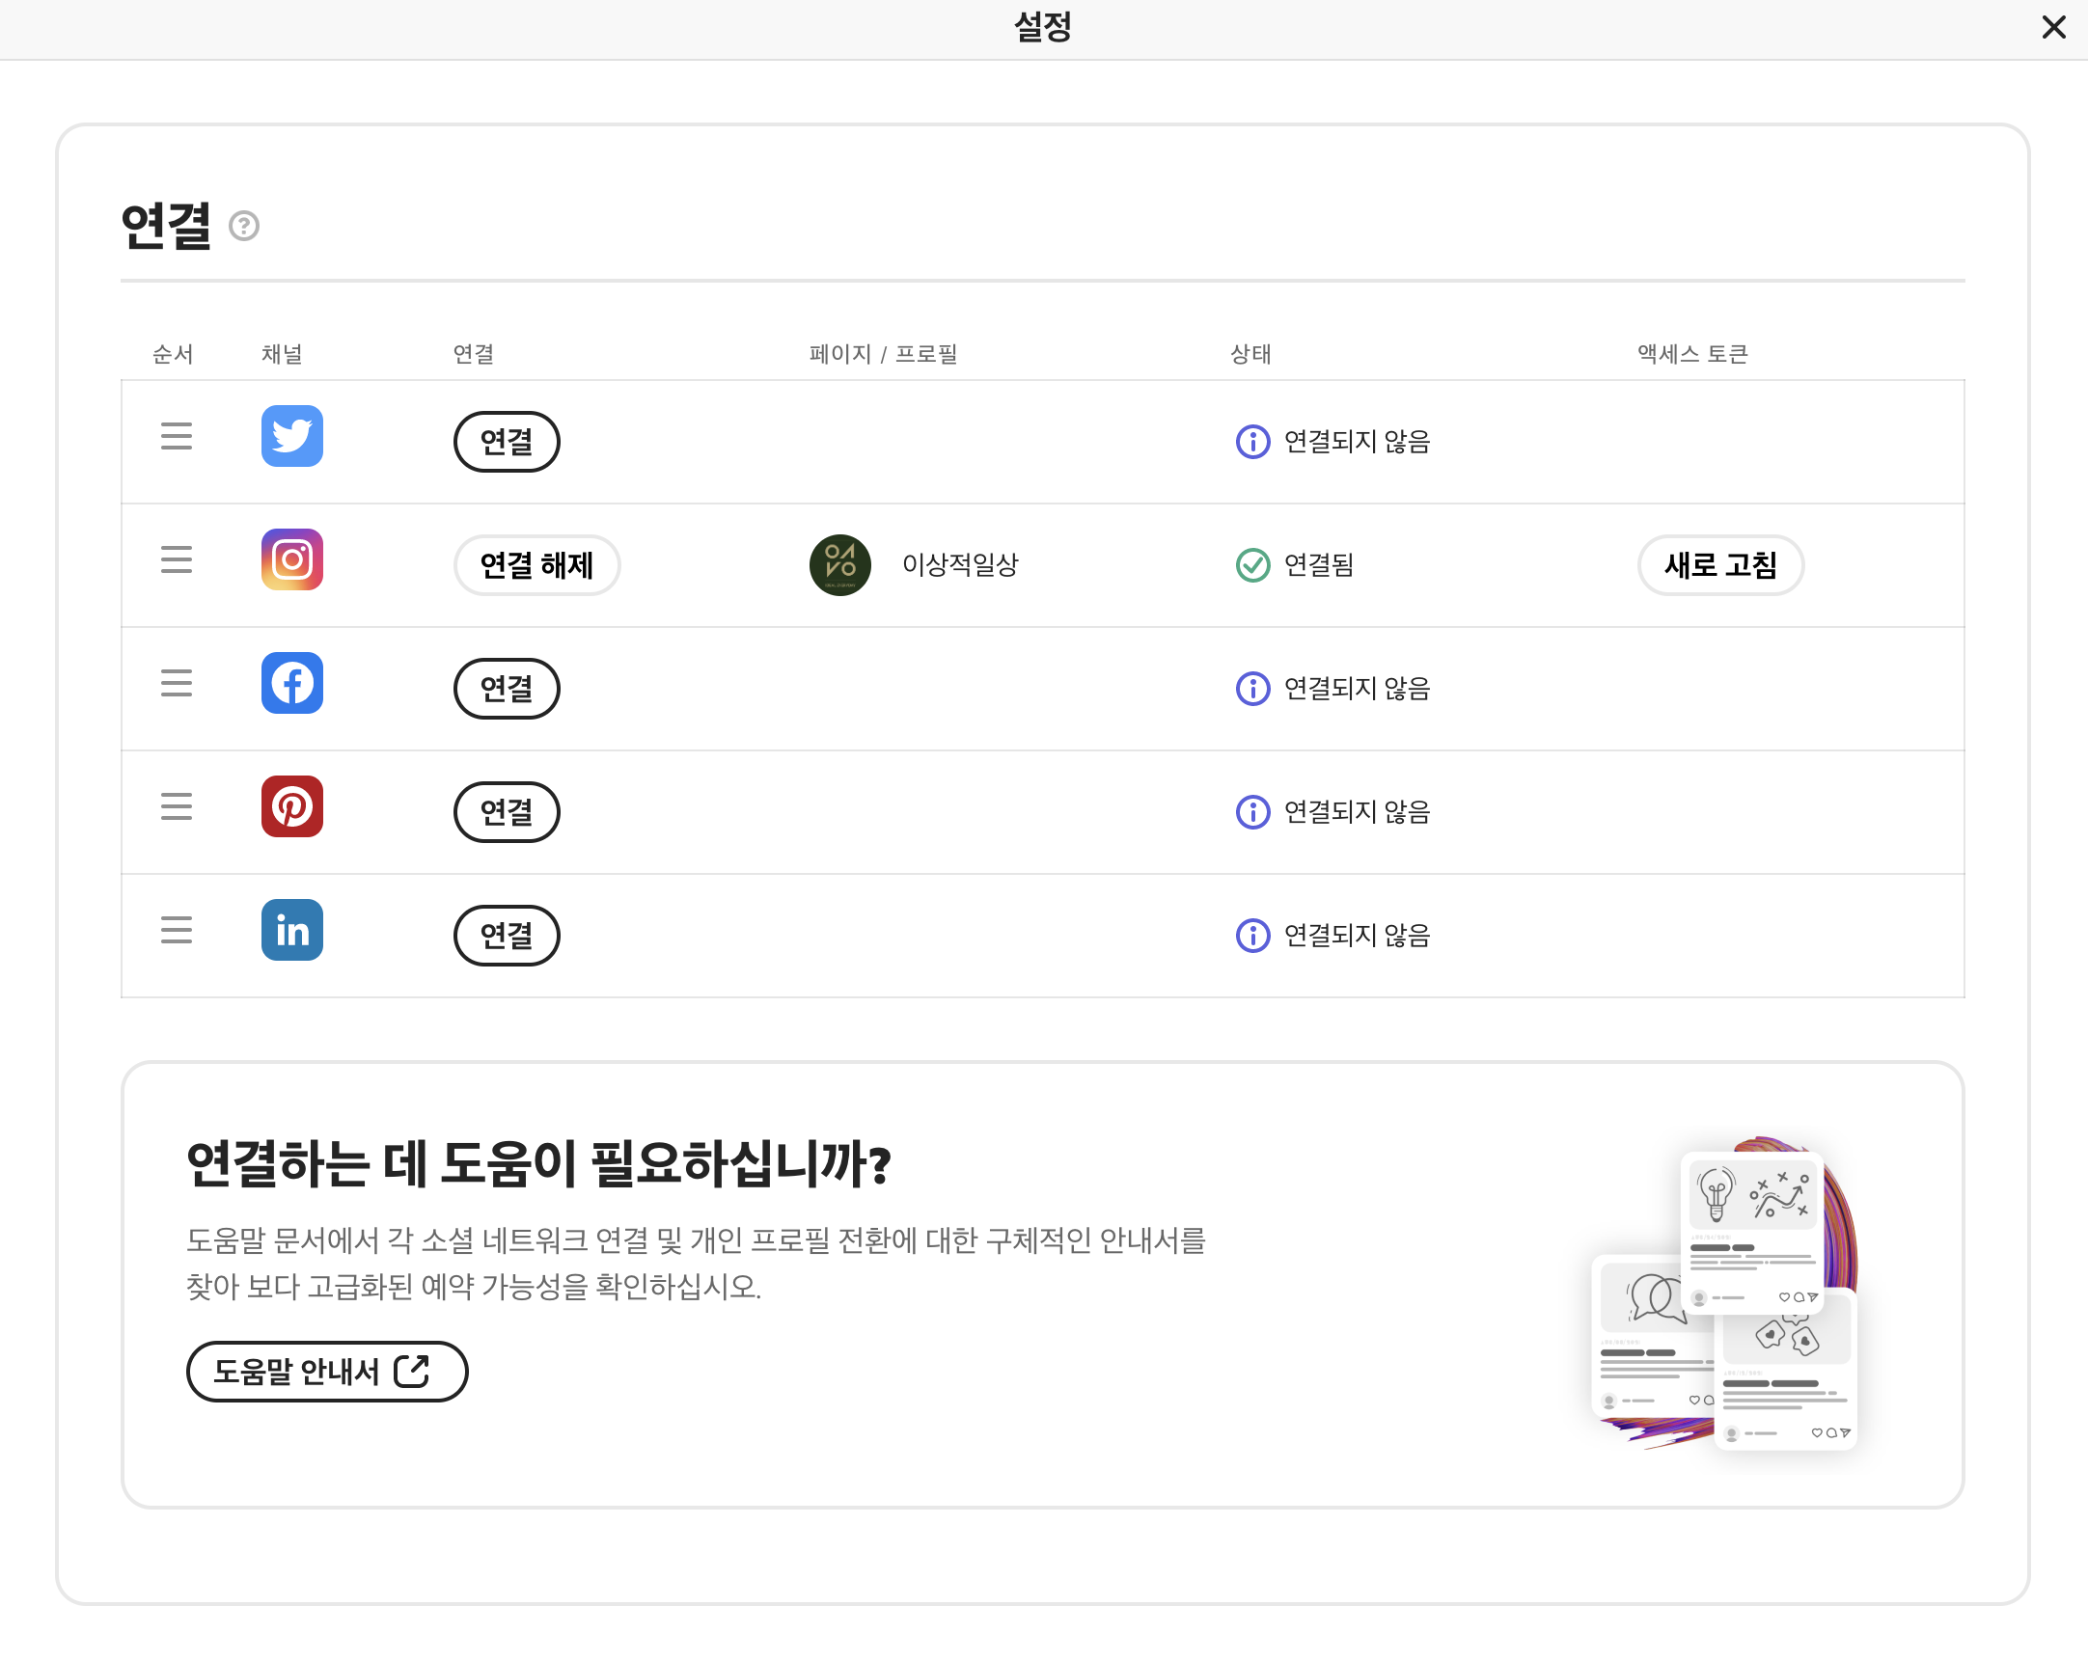Click the Twitter channel icon
The height and width of the screenshot is (1661, 2088).
coord(291,436)
